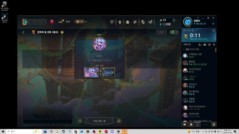Open the Loot hammer crafting icon
Screen dimensions: 239x134
click(135, 22)
